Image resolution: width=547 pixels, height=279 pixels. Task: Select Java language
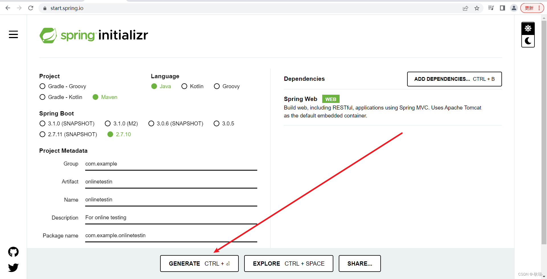[x=161, y=86]
